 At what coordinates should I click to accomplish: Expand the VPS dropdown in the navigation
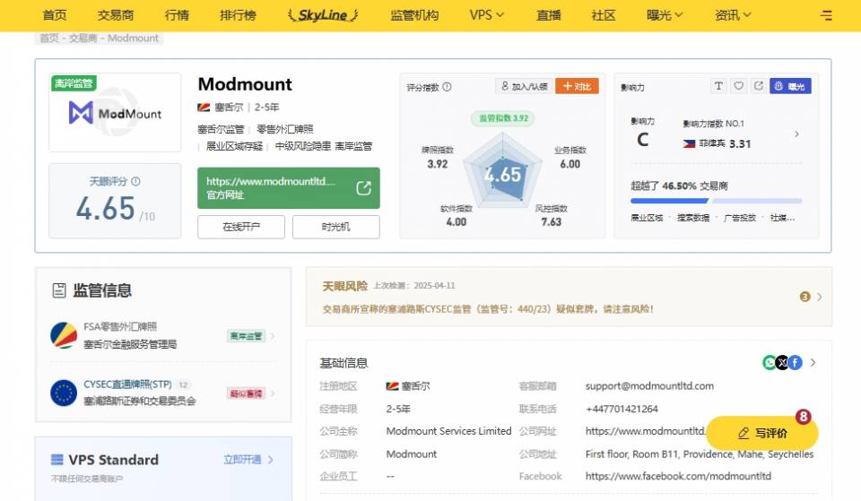(486, 15)
